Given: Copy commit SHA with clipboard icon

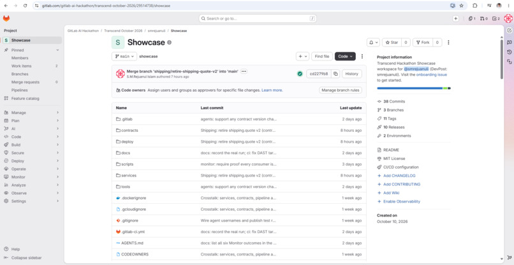Looking at the screenshot, I should click(x=335, y=74).
